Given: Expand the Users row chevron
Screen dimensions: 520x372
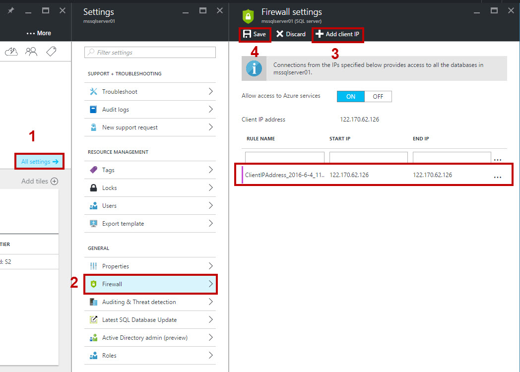Looking at the screenshot, I should tap(210, 205).
